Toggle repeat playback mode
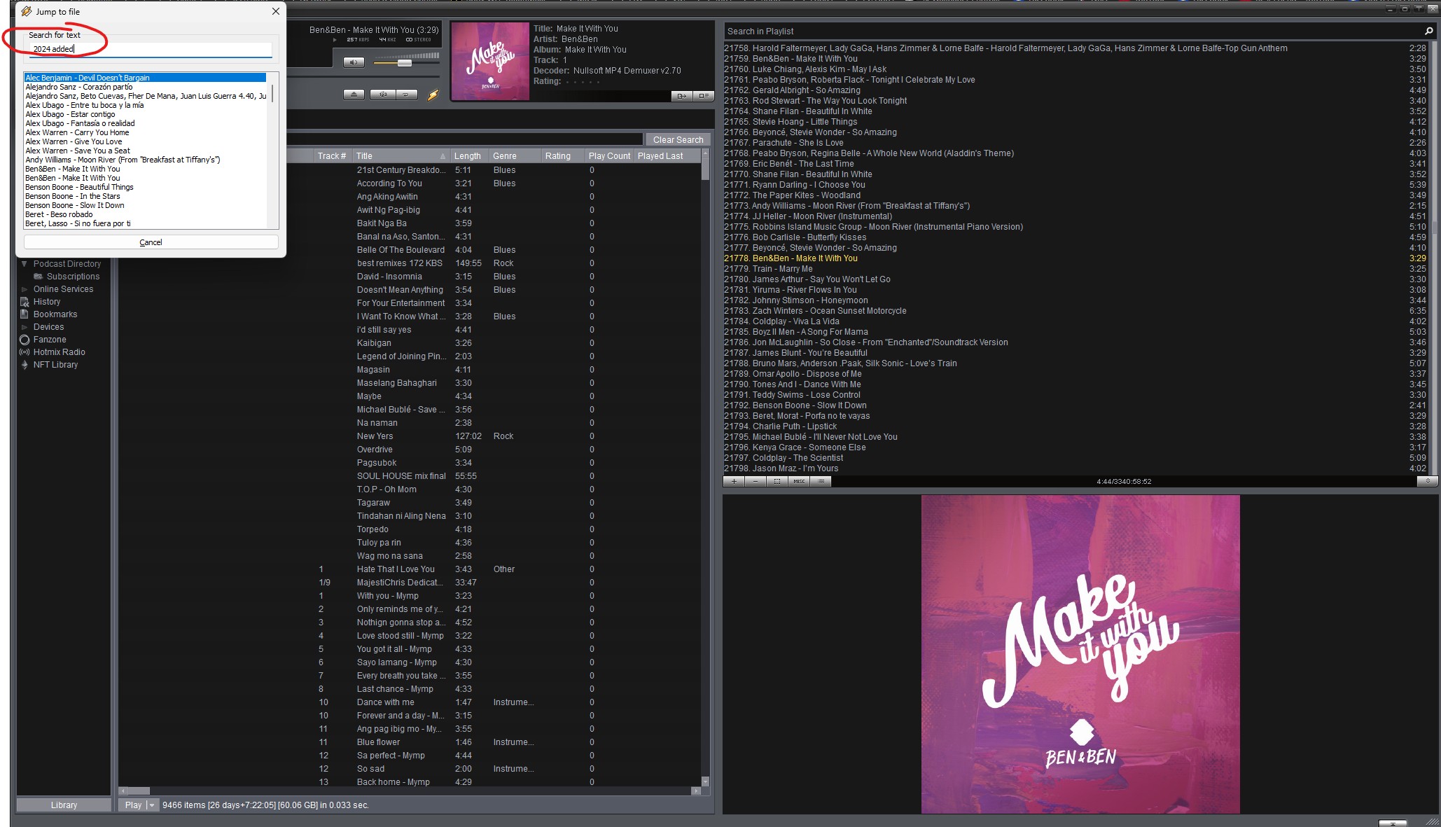Viewport: 1441px width, 827px height. 406,95
